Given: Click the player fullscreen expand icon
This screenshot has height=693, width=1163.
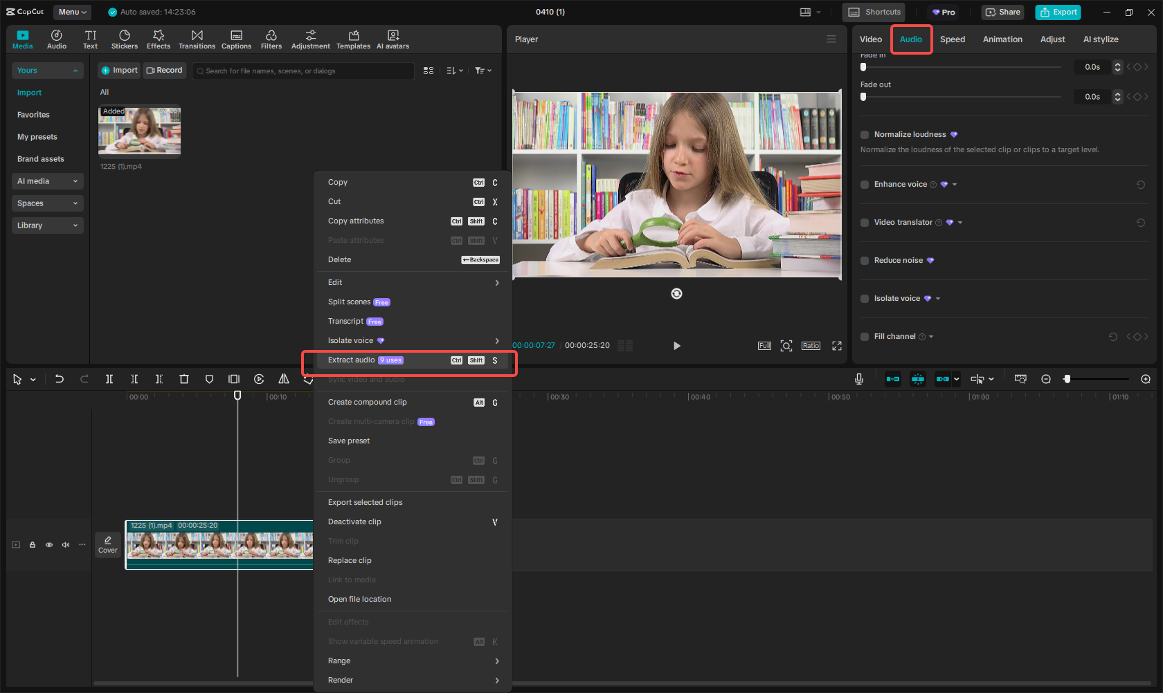Looking at the screenshot, I should click(x=836, y=346).
